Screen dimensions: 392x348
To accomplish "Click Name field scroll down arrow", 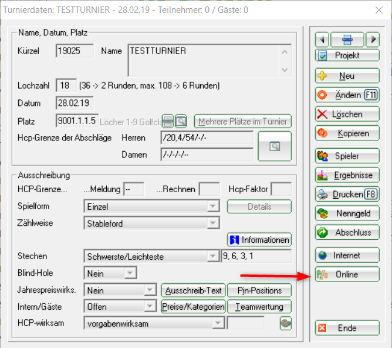I will 285,69.
